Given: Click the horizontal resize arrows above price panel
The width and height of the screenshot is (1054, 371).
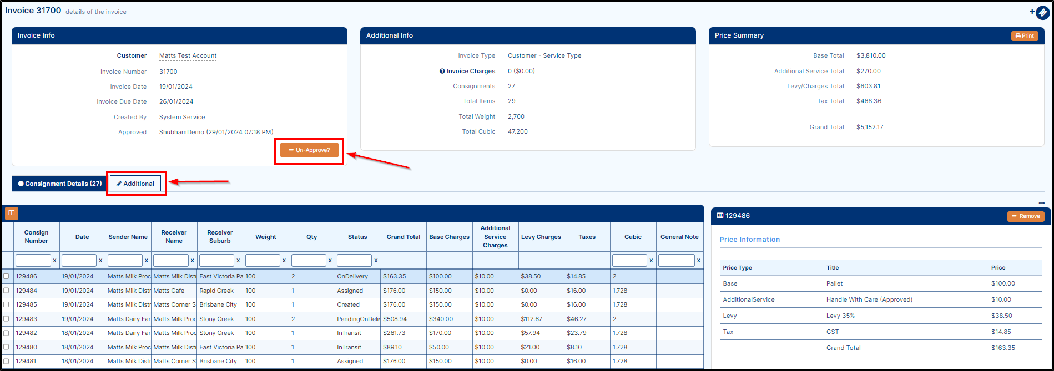Looking at the screenshot, I should tap(1041, 203).
